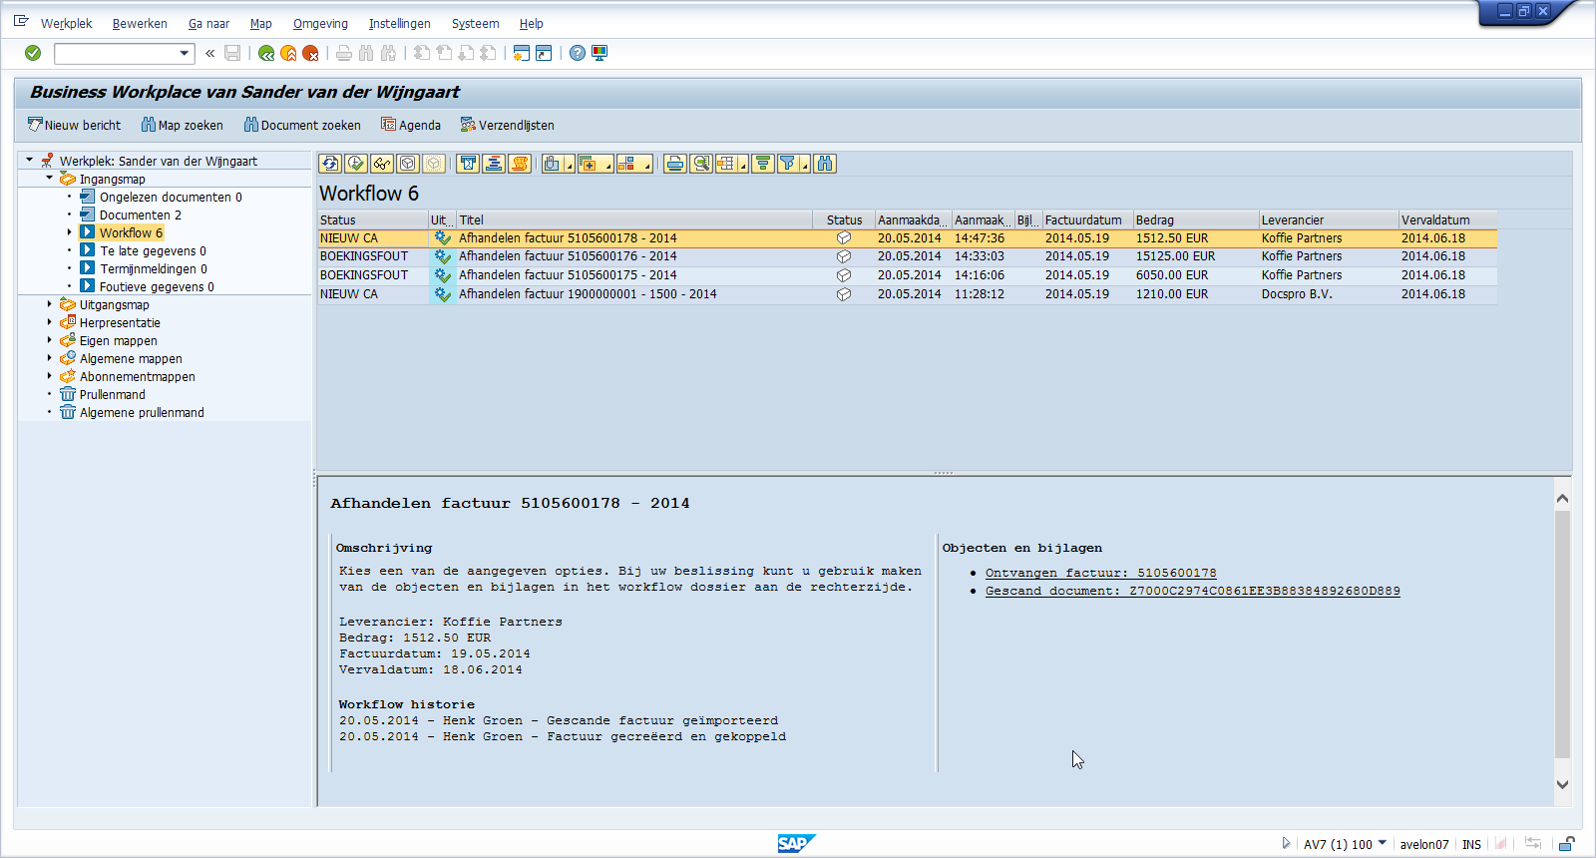This screenshot has height=858, width=1596.
Task: Open the command field dropdown arrow
Action: (x=185, y=53)
